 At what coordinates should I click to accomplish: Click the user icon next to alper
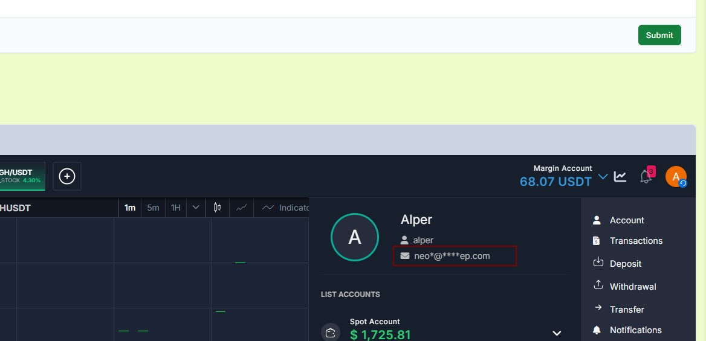[x=404, y=241]
